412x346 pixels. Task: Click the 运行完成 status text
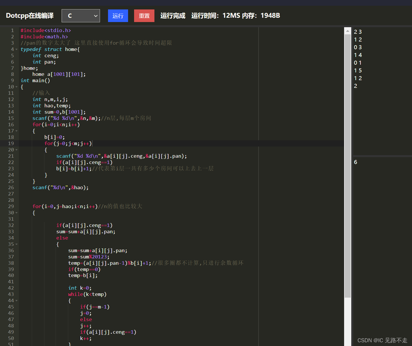172,15
